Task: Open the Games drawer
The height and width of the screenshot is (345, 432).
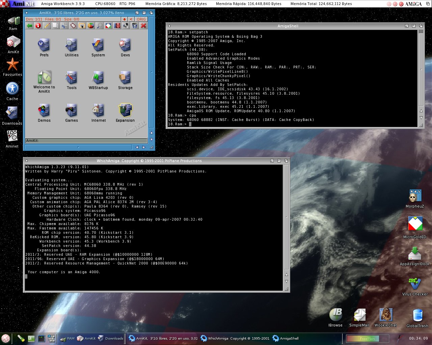Action: click(x=72, y=113)
